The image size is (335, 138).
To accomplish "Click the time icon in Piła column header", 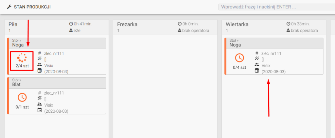I will 71,24.
